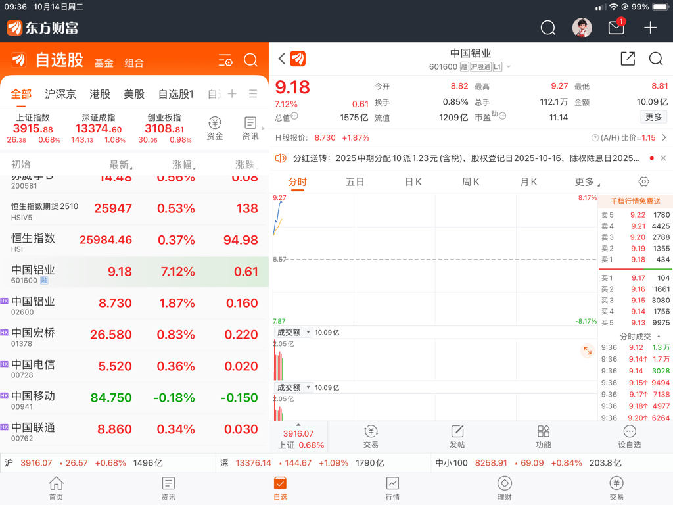Open 功能 functions icon

coord(544,437)
